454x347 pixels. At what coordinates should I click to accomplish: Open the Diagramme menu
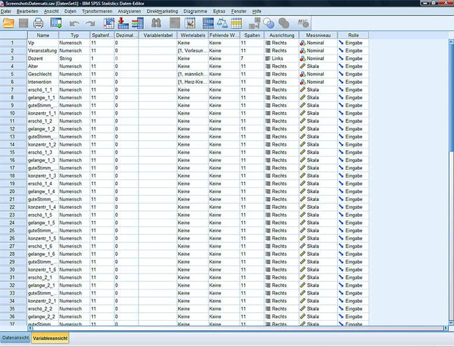click(196, 11)
